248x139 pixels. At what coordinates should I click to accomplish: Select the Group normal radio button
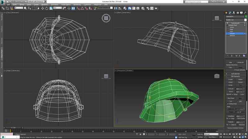point(232,95)
